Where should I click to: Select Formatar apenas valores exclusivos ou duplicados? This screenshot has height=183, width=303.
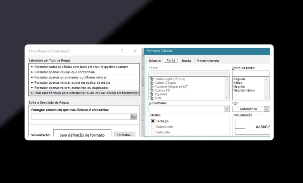tap(84, 88)
